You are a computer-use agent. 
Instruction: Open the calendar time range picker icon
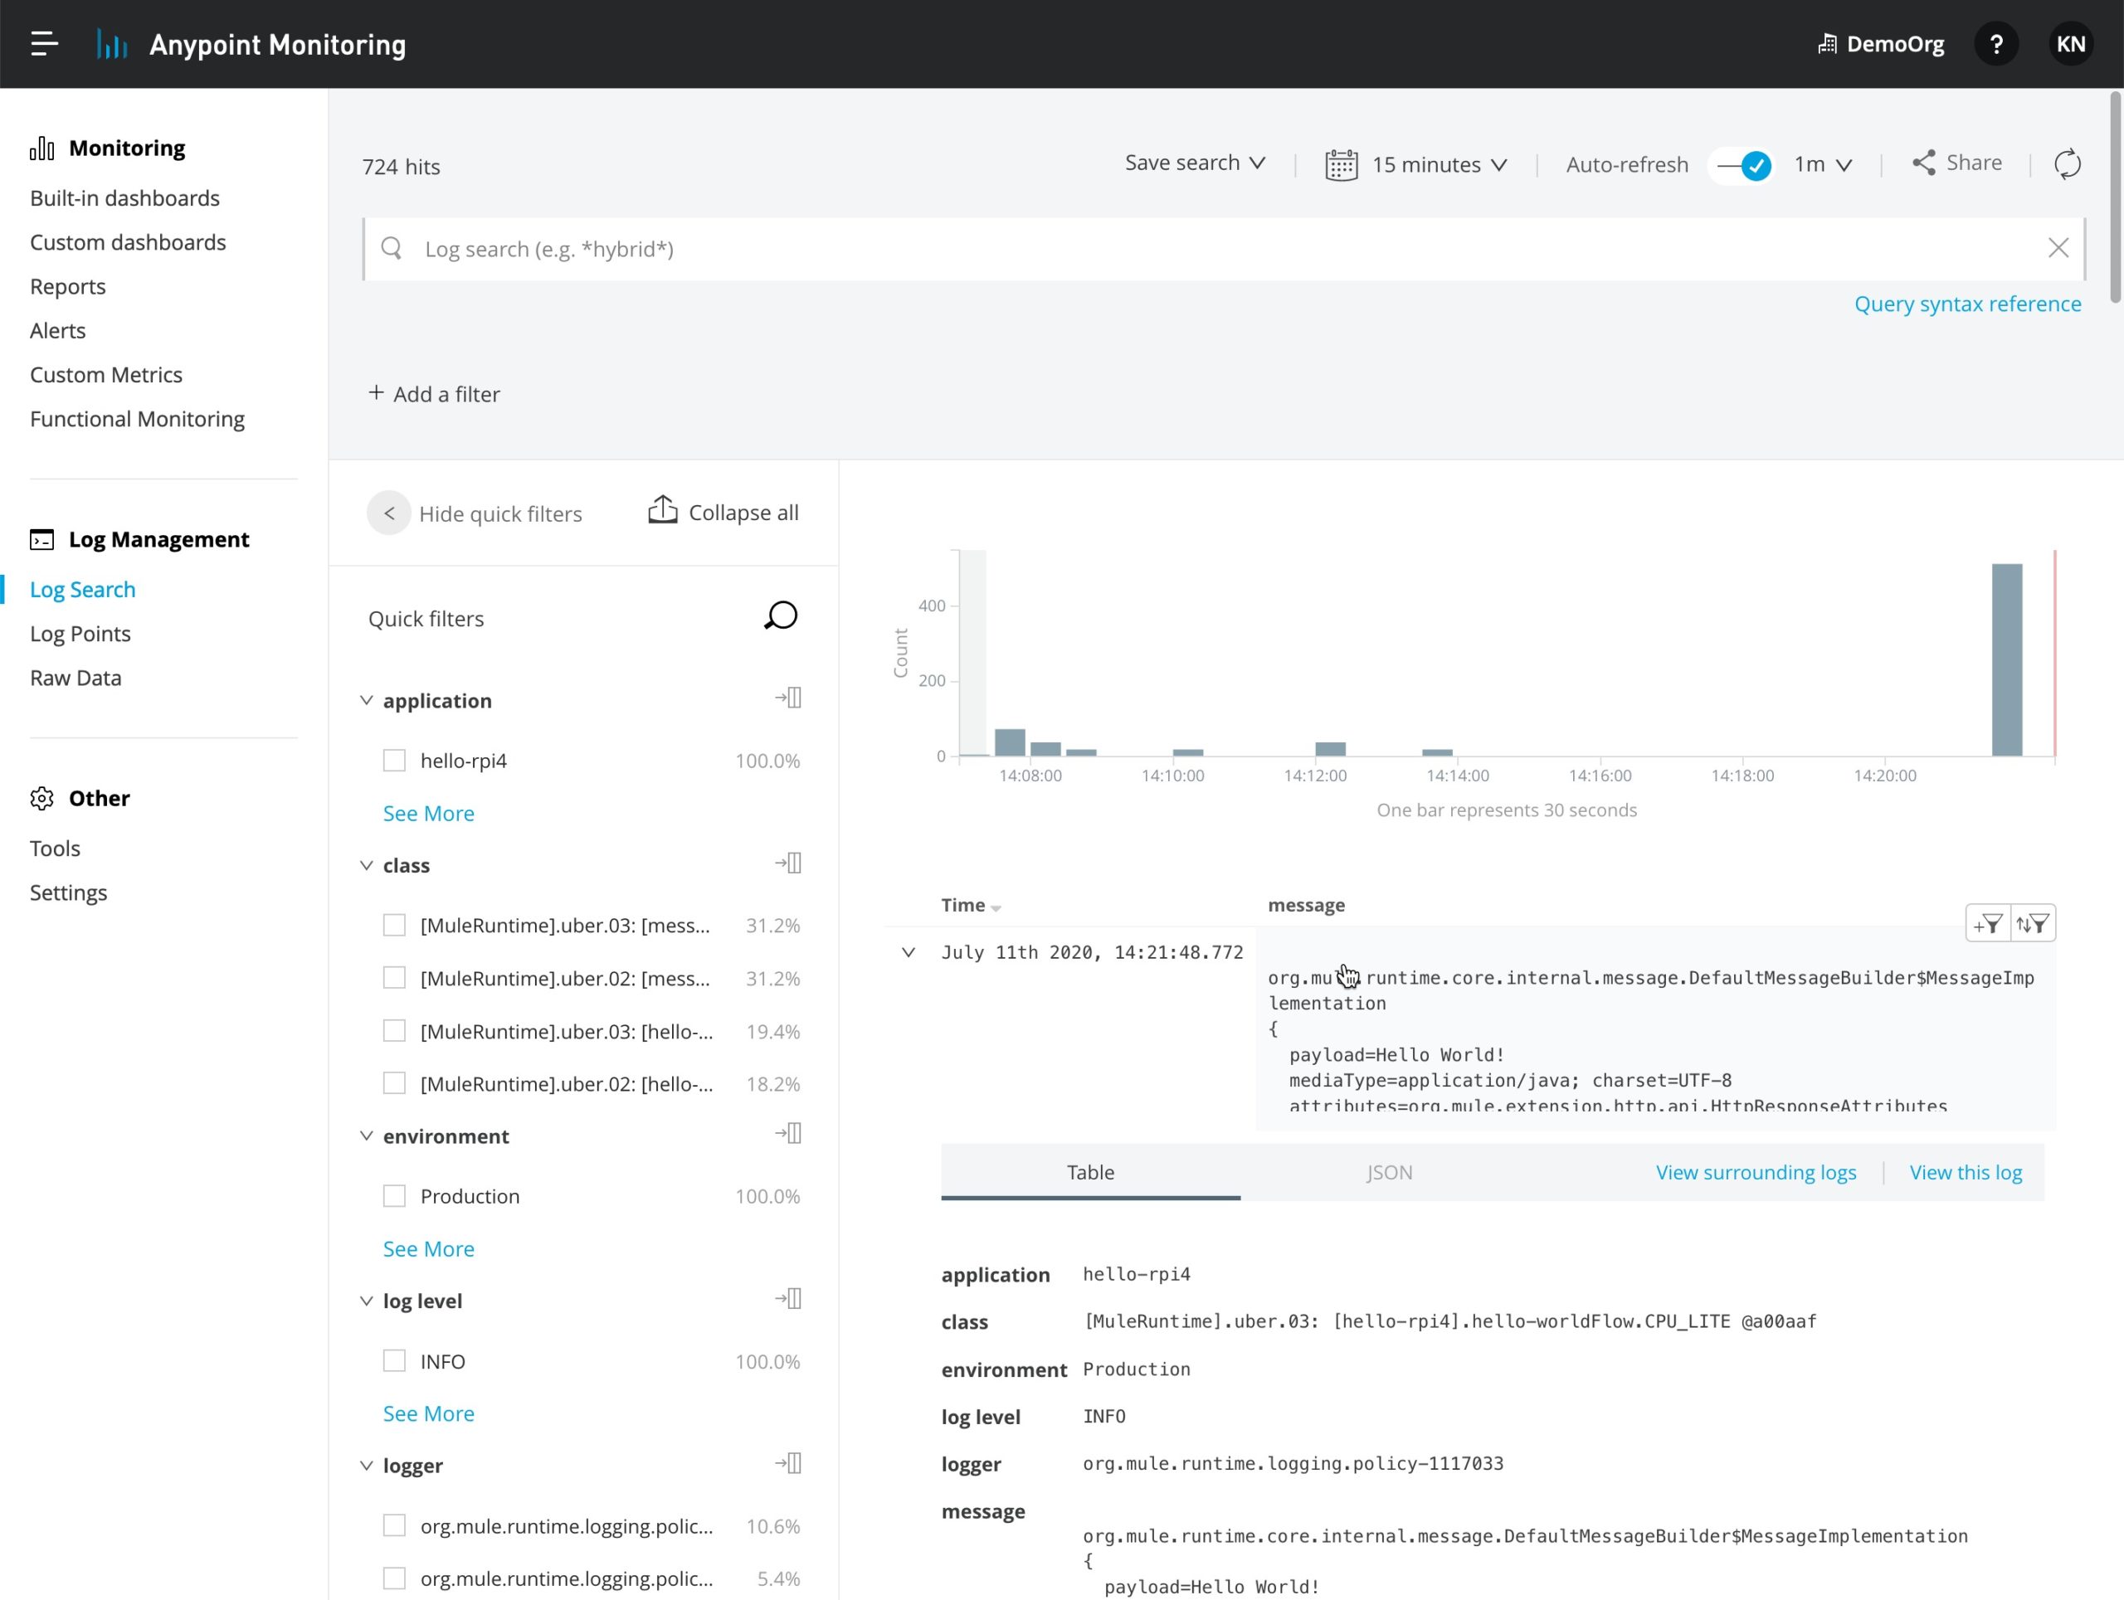(1341, 164)
